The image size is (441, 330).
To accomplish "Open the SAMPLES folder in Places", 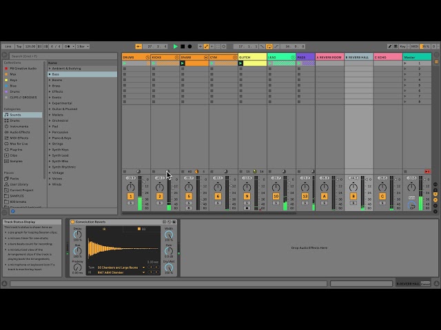I will click(17, 196).
